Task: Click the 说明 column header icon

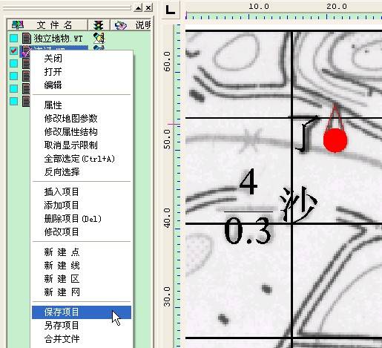Action: (x=120, y=25)
